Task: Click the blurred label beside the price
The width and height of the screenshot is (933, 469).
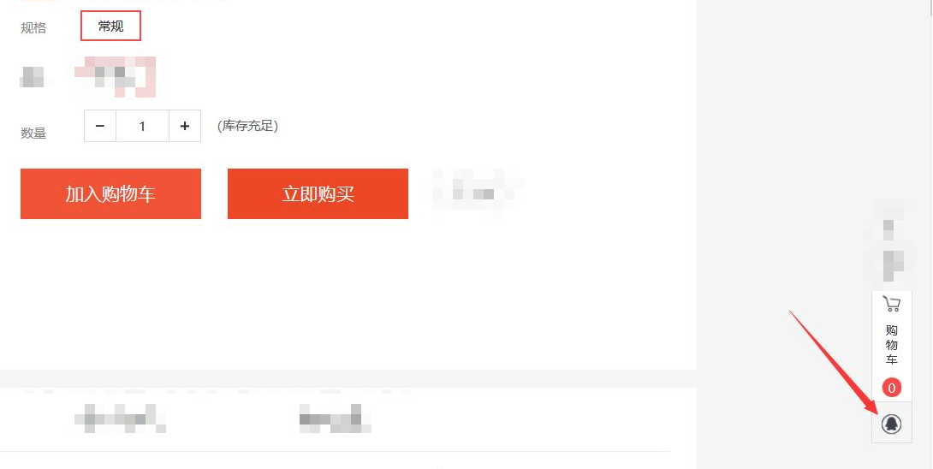Action: click(34, 77)
